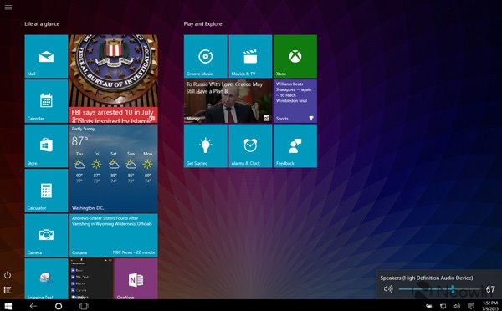Launch the Camera tile
The image size is (502, 311).
pyautogui.click(x=46, y=236)
